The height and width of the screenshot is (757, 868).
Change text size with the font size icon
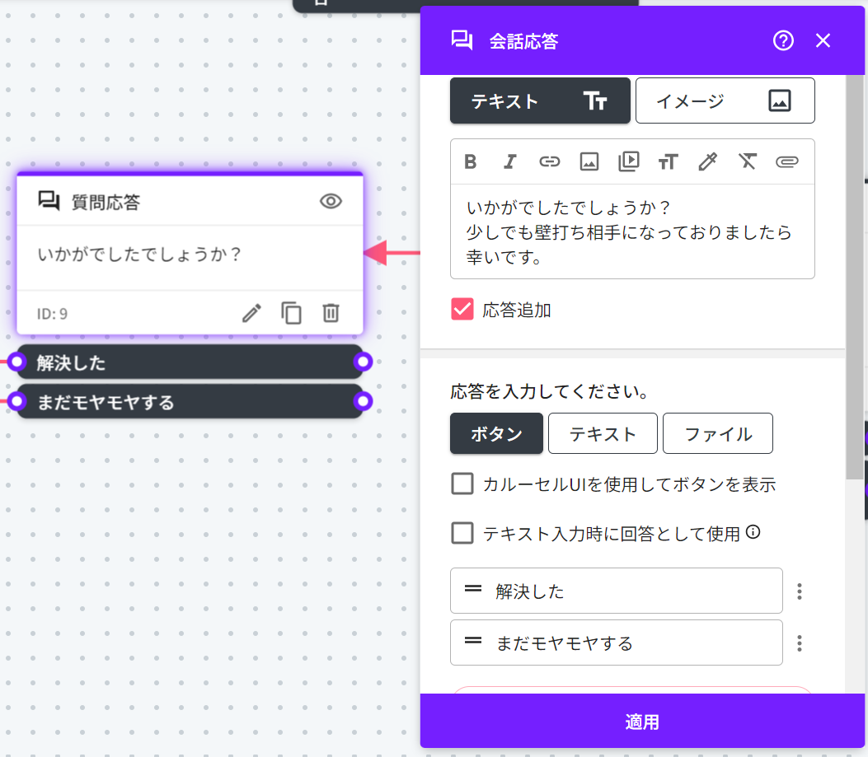pyautogui.click(x=668, y=161)
